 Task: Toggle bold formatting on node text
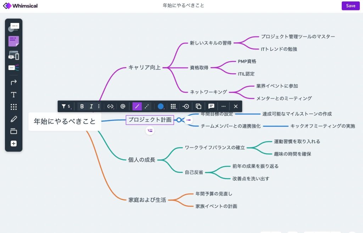(82, 106)
